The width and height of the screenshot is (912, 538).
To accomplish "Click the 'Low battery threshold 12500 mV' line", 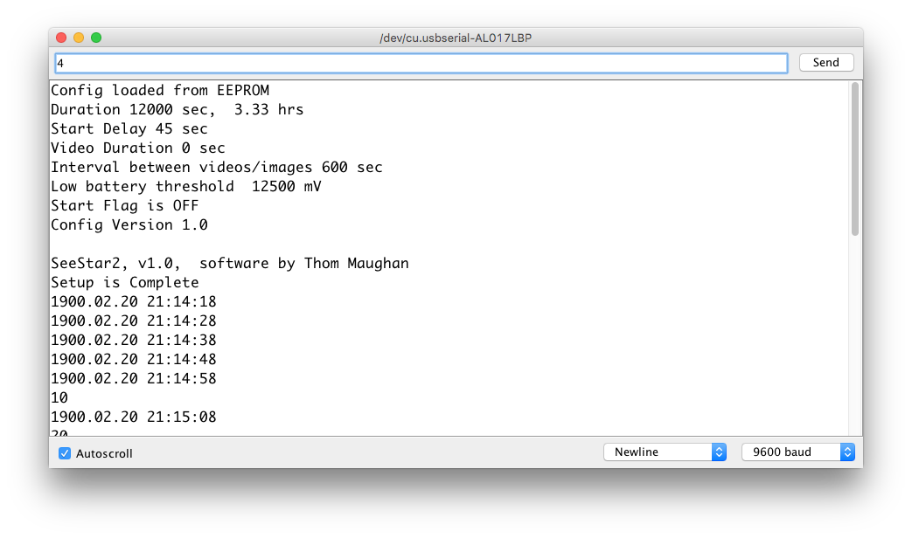I will pos(186,187).
